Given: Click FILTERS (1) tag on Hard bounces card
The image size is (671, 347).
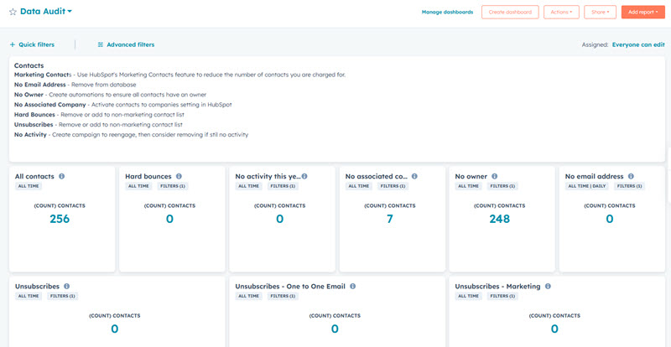Looking at the screenshot, I should pos(174,186).
